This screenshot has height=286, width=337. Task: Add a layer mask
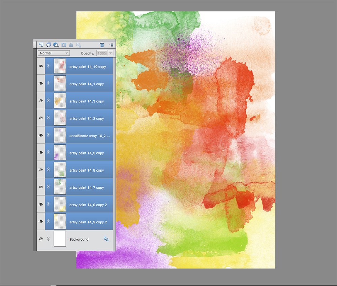click(x=64, y=45)
